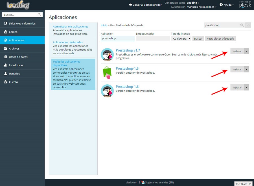
Task: Click the Aplicación filter input field
Action: (118, 39)
